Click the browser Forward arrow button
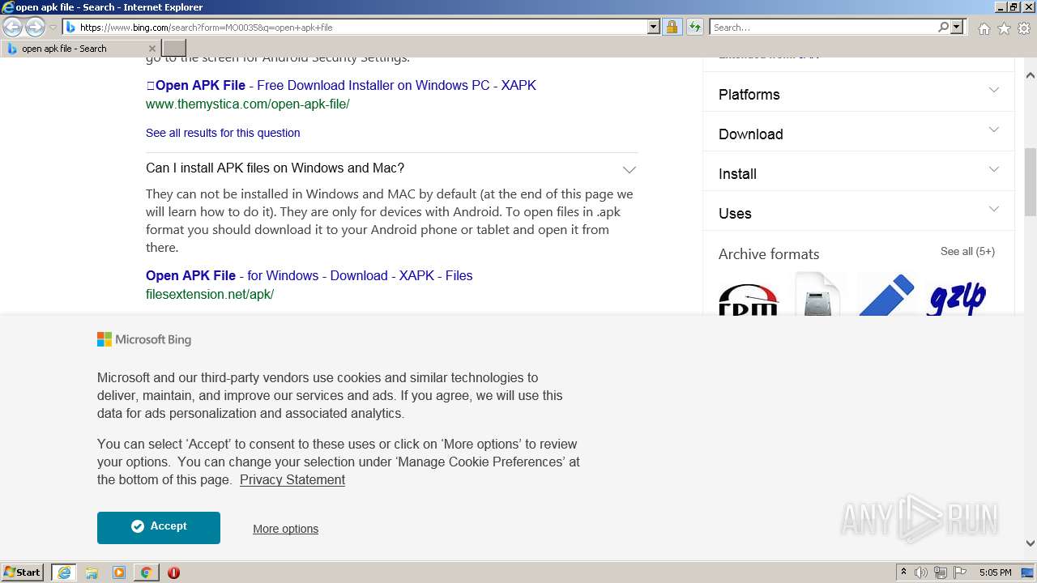The width and height of the screenshot is (1037, 583). [x=35, y=27]
